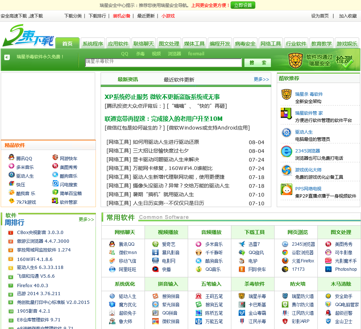This screenshot has height=329, width=361.
Task: Click the 瑞星杀毒软件 lion icon in 酷软推荐
Action: (x=287, y=94)
